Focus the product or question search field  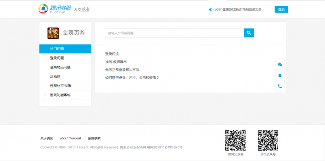tap(174, 33)
